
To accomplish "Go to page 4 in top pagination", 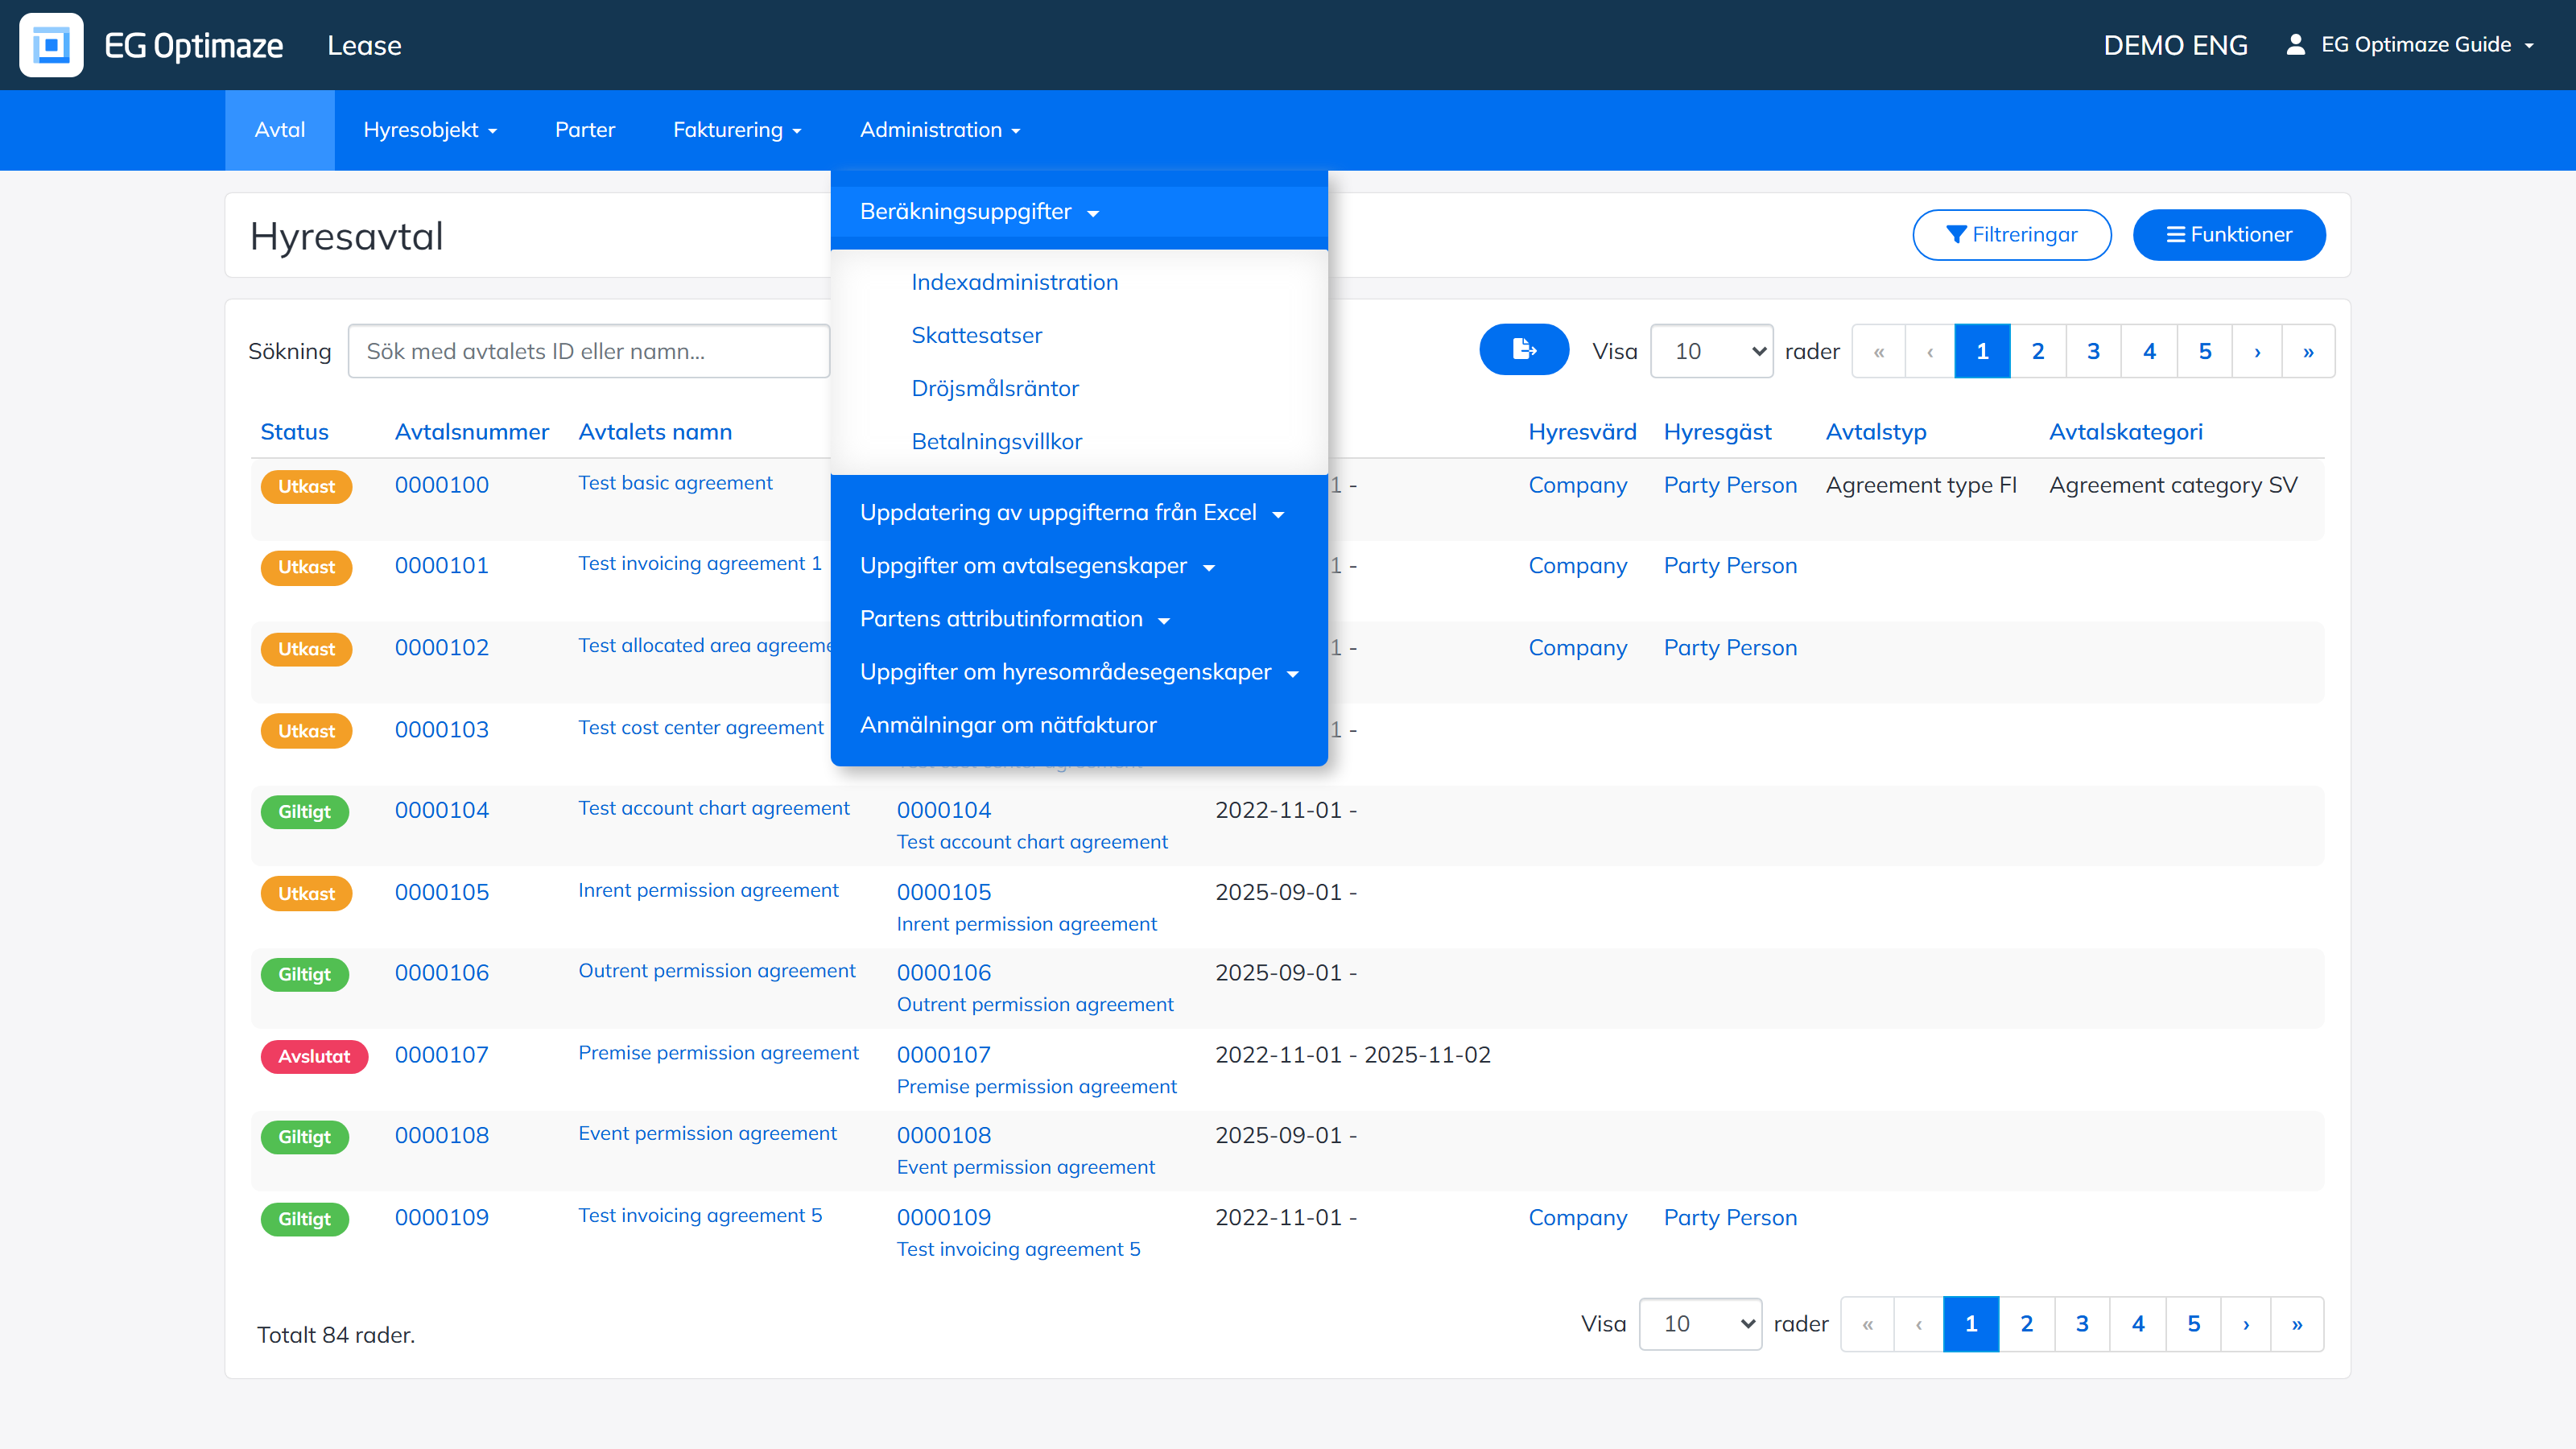I will [x=2149, y=351].
